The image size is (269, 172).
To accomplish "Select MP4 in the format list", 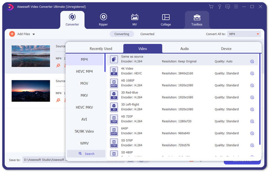I will [84, 59].
